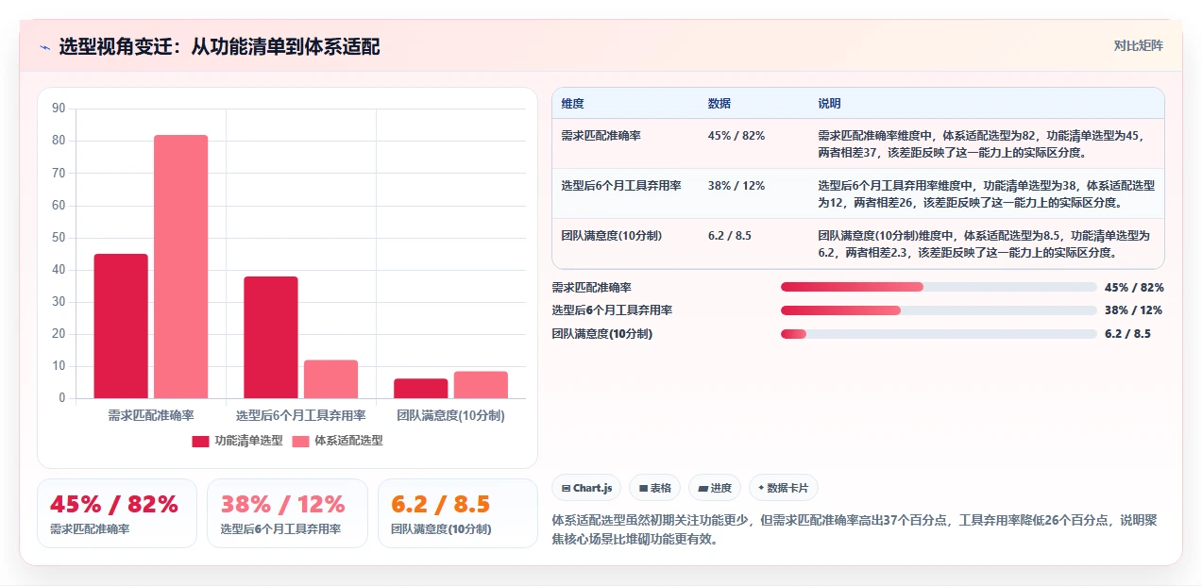
Task: Click the 45 bar for 需求匹配准确率
Action: pos(121,326)
